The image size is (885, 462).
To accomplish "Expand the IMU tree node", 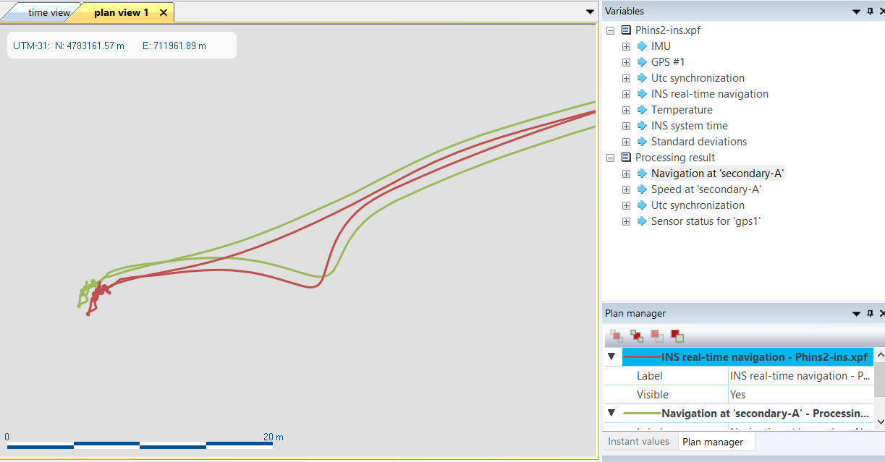I will (x=627, y=46).
